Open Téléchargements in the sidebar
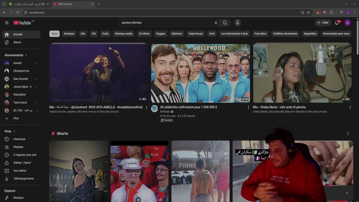Image resolution: width=359 pixels, height=202 pixels. (x=22, y=178)
